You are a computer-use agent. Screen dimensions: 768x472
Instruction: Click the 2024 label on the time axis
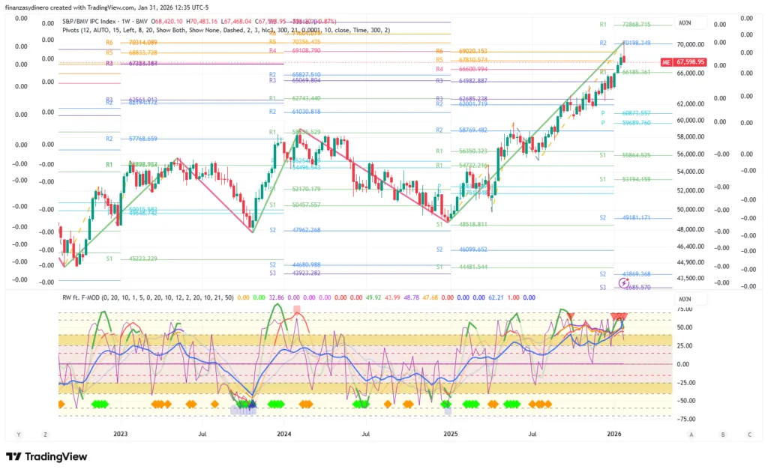click(x=283, y=434)
